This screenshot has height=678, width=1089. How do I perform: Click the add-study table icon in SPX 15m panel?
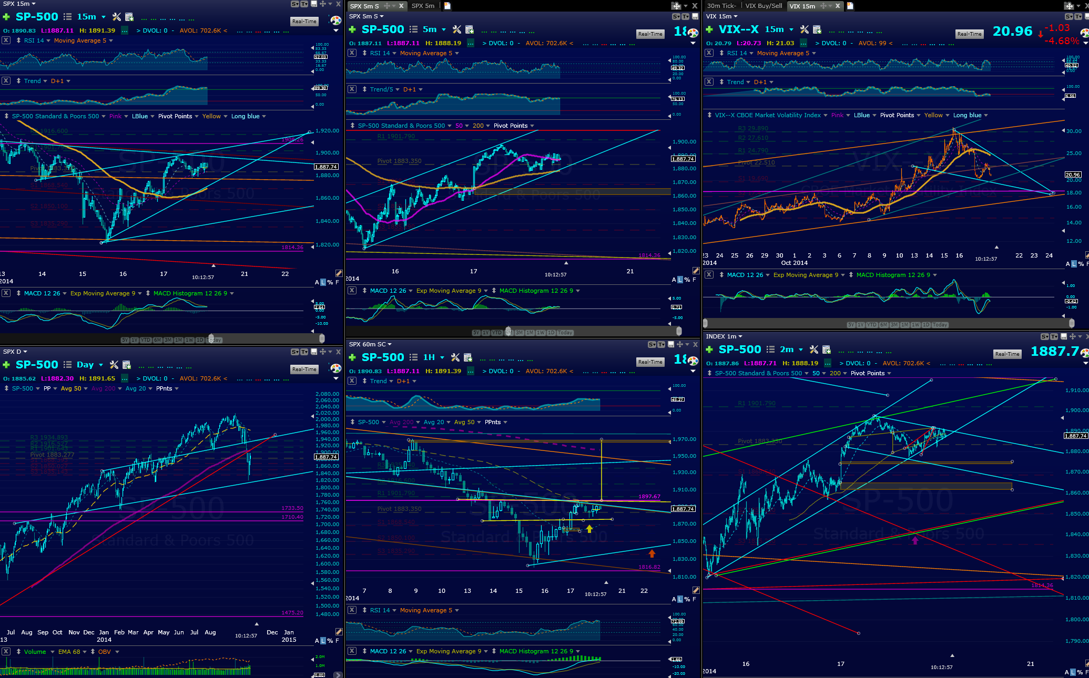tap(129, 17)
